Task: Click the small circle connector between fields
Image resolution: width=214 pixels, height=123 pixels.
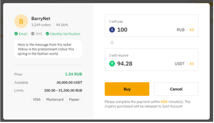Action: coord(112,43)
